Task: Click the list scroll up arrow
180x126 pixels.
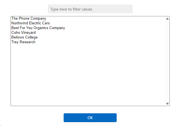Action: click(x=167, y=19)
